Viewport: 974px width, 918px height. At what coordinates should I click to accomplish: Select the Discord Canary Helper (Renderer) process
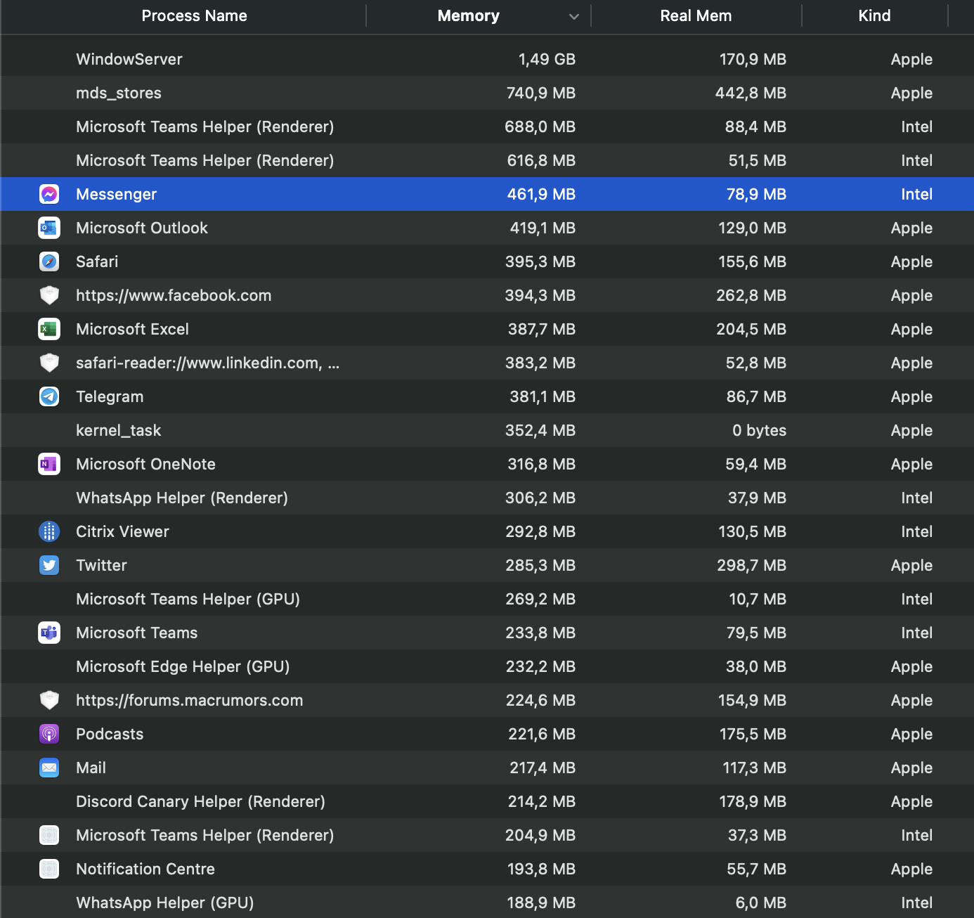point(200,801)
